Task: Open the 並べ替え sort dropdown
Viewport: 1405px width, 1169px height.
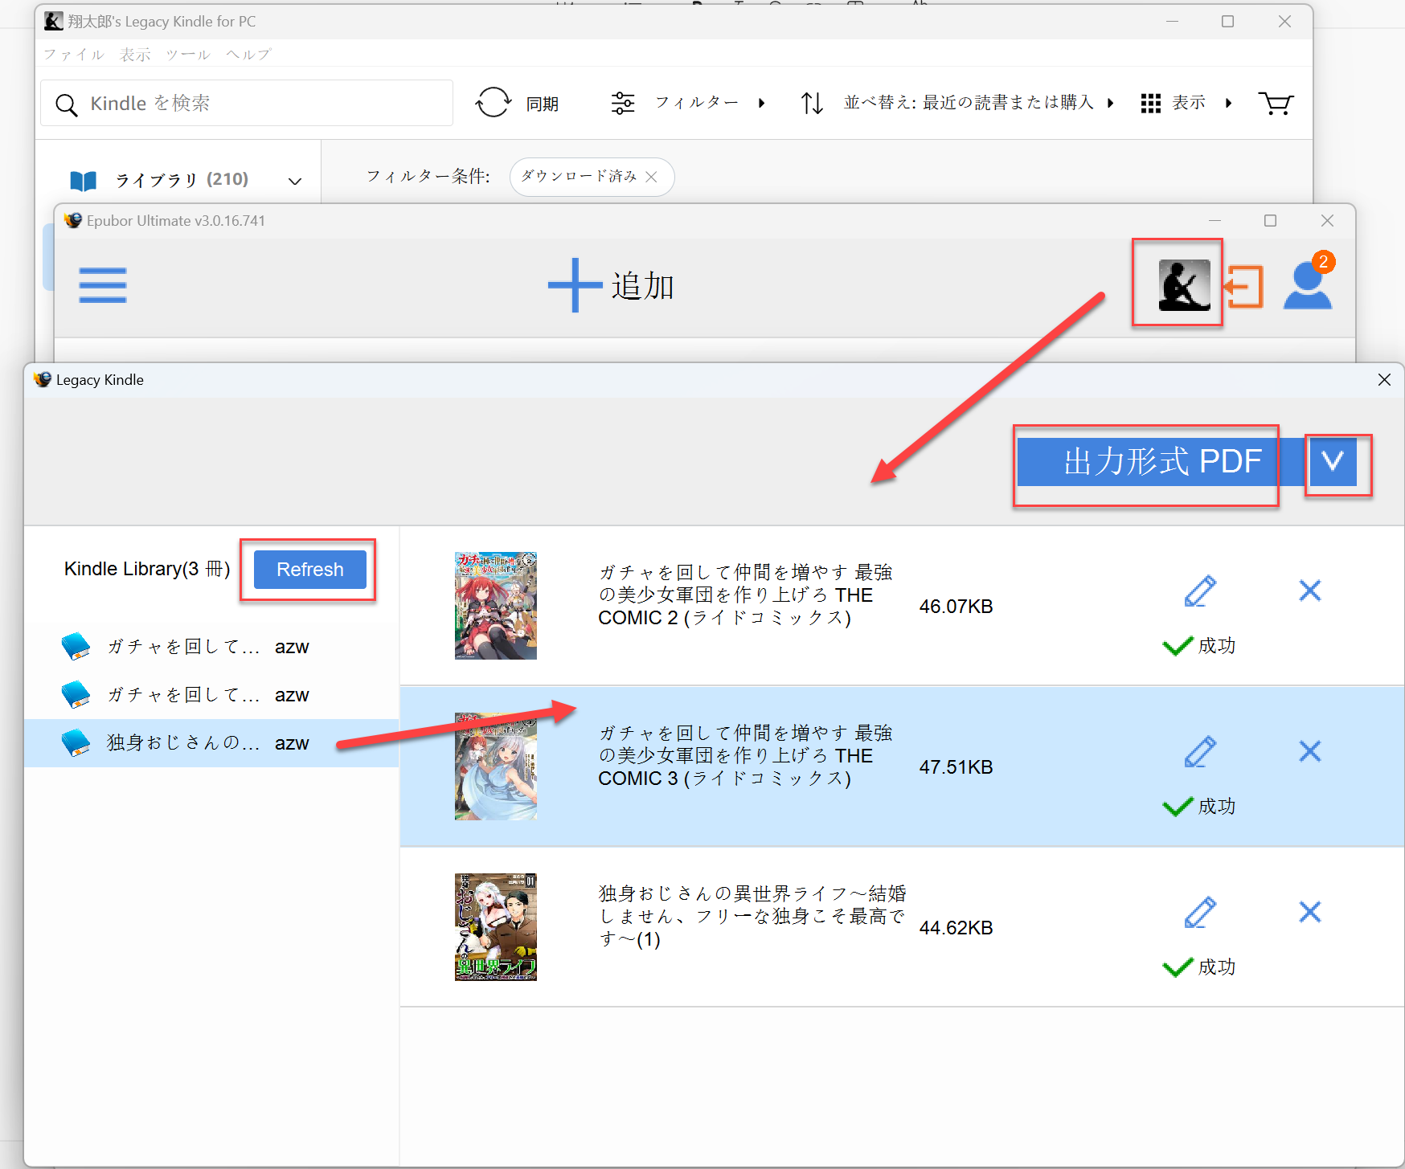Action: pyautogui.click(x=979, y=103)
